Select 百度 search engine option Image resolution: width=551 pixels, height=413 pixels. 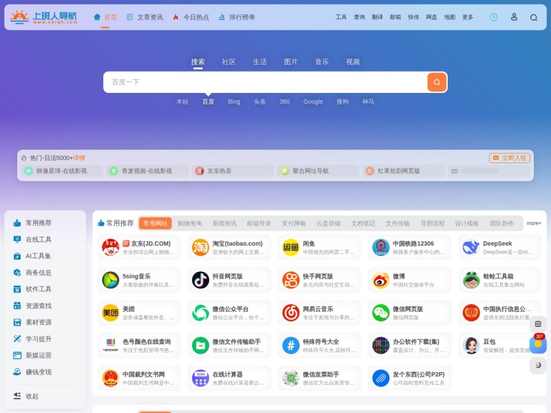[x=208, y=102]
